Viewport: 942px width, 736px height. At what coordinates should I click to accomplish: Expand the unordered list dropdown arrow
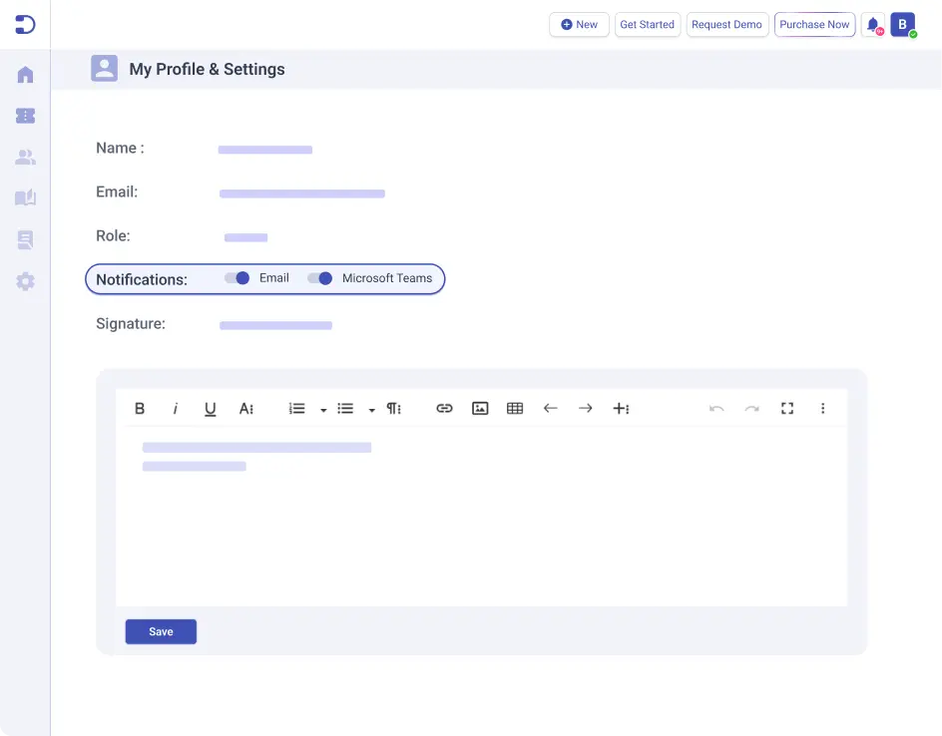tap(371, 410)
